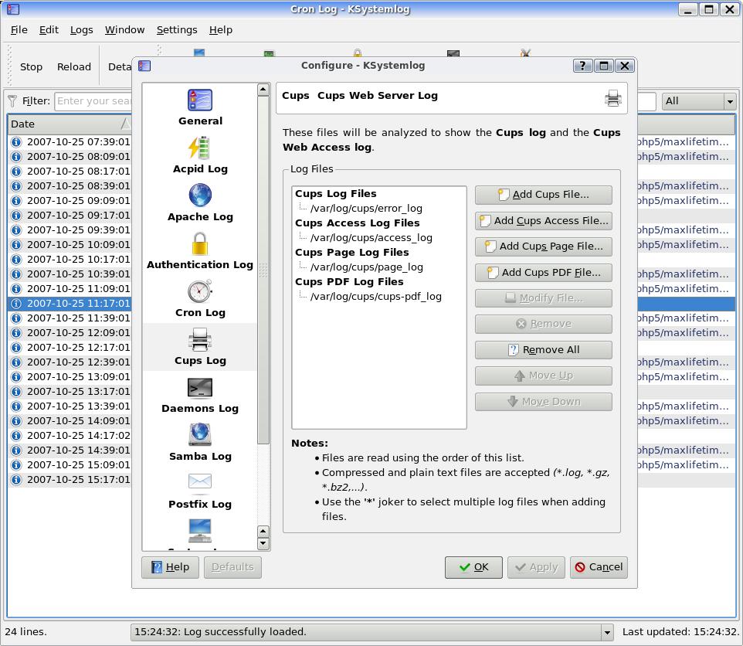Click the What's This help button in Configure titlebar
Screen dimensions: 743x646
[x=582, y=66]
